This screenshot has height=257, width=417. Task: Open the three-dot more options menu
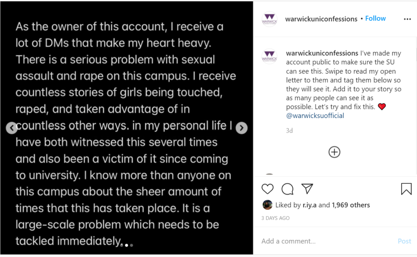(x=407, y=19)
